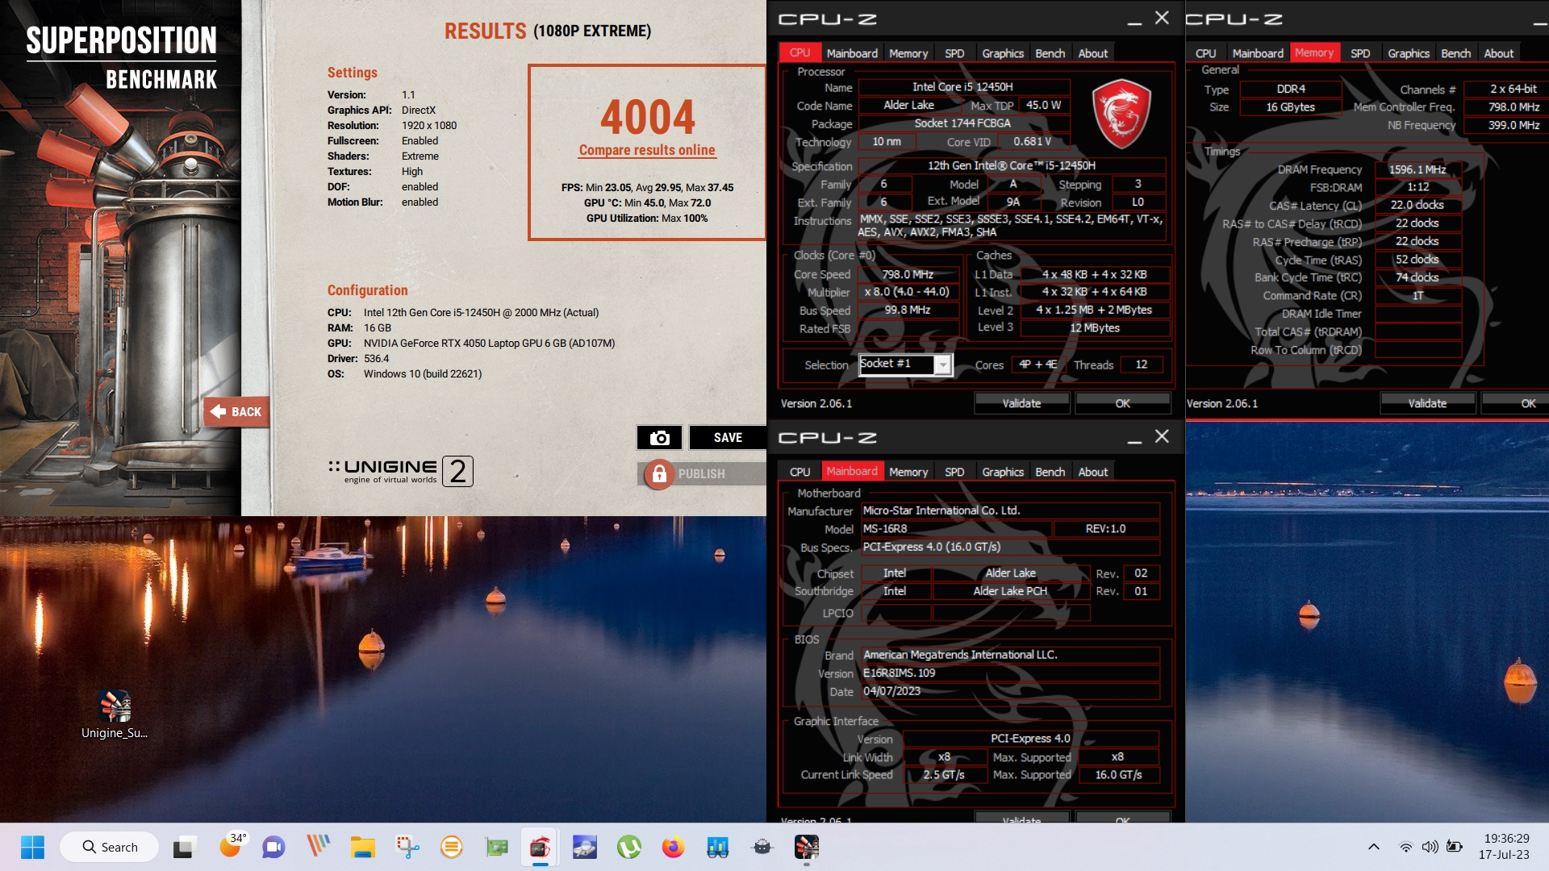Launch the Snipping Tool from the taskbar
This screenshot has width=1549, height=871.
407,847
